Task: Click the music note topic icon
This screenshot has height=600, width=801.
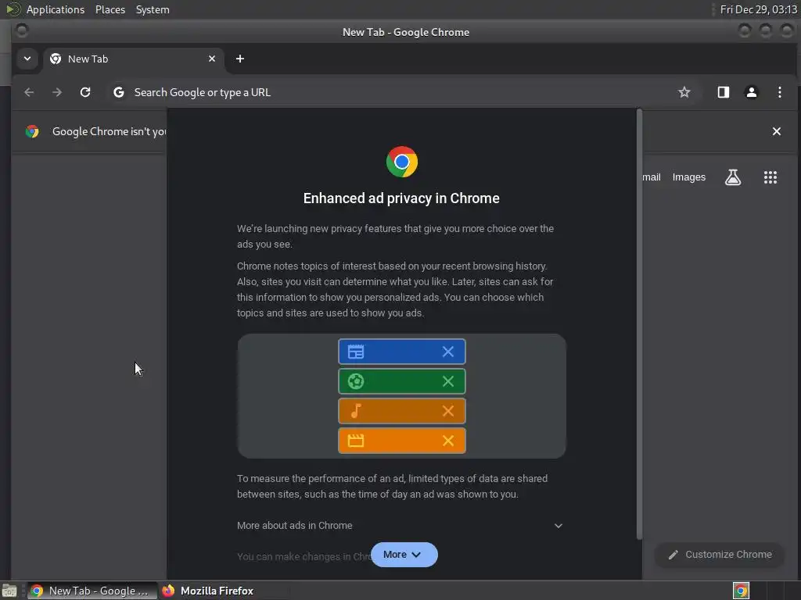Action: click(x=356, y=411)
